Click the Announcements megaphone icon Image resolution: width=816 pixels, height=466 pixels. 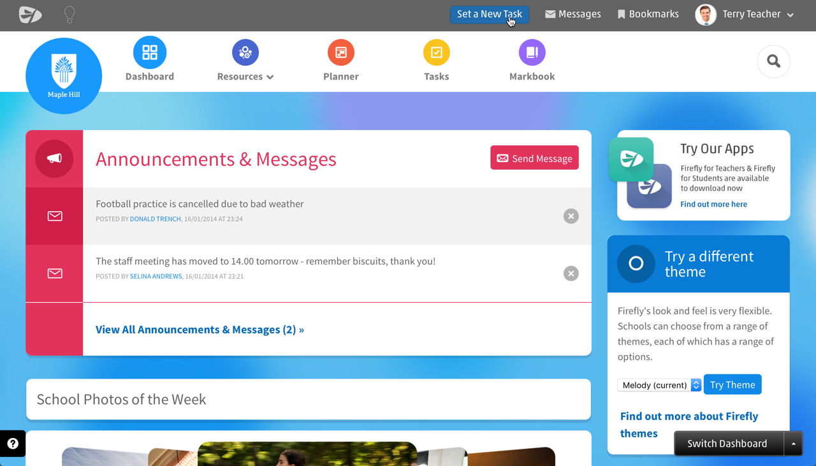[x=54, y=159]
